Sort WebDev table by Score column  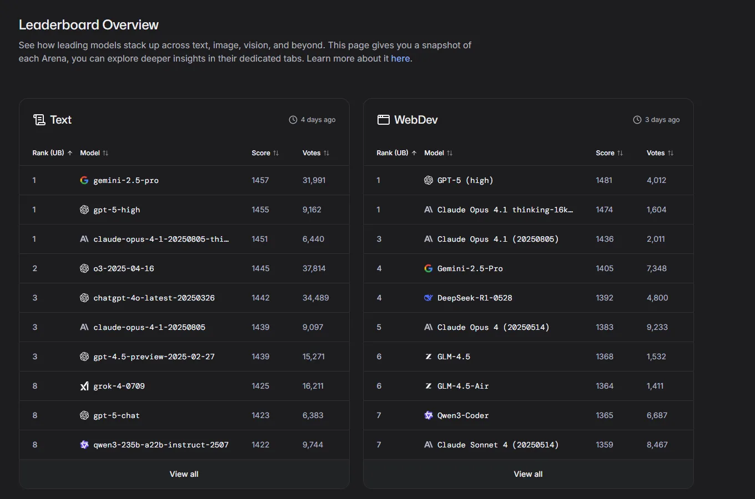[609, 153]
